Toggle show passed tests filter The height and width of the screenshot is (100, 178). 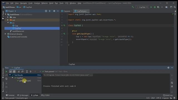point(11,72)
